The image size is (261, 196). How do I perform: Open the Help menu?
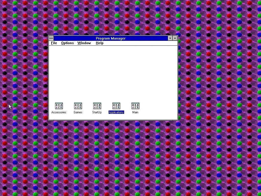point(100,43)
